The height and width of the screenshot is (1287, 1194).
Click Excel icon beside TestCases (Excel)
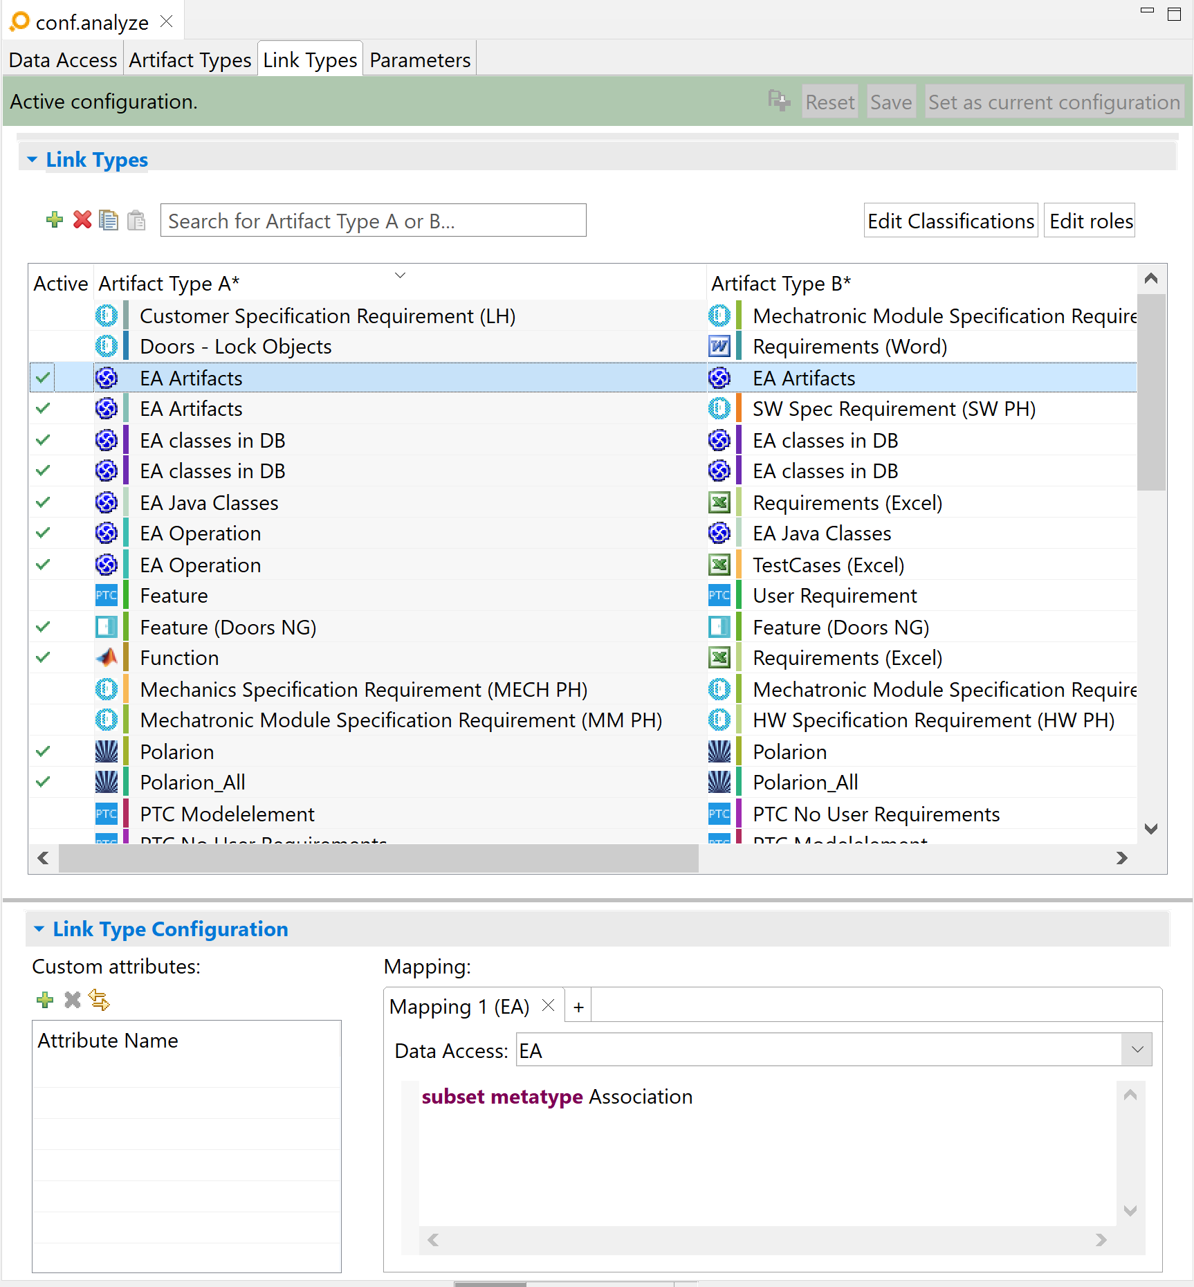[x=719, y=565]
